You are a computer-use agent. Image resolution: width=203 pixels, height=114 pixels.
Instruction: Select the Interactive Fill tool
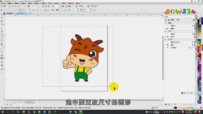click(2, 65)
